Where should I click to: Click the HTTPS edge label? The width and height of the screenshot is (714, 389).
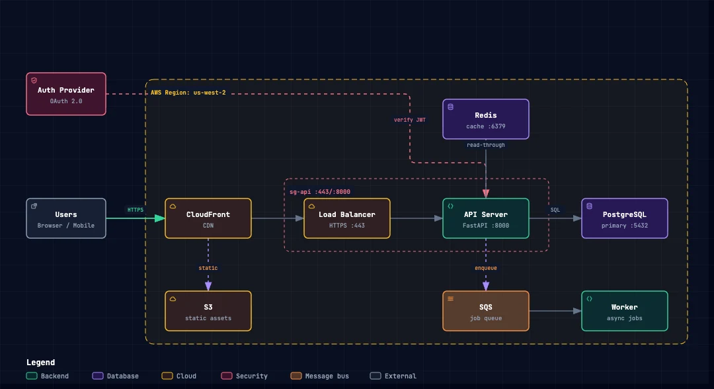coord(136,210)
